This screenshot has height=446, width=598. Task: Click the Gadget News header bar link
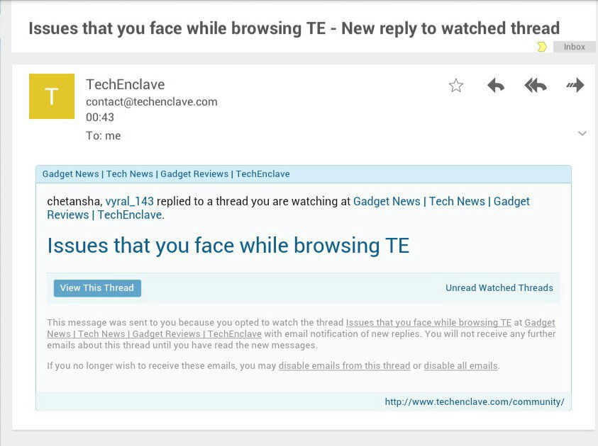pyautogui.click(x=166, y=174)
